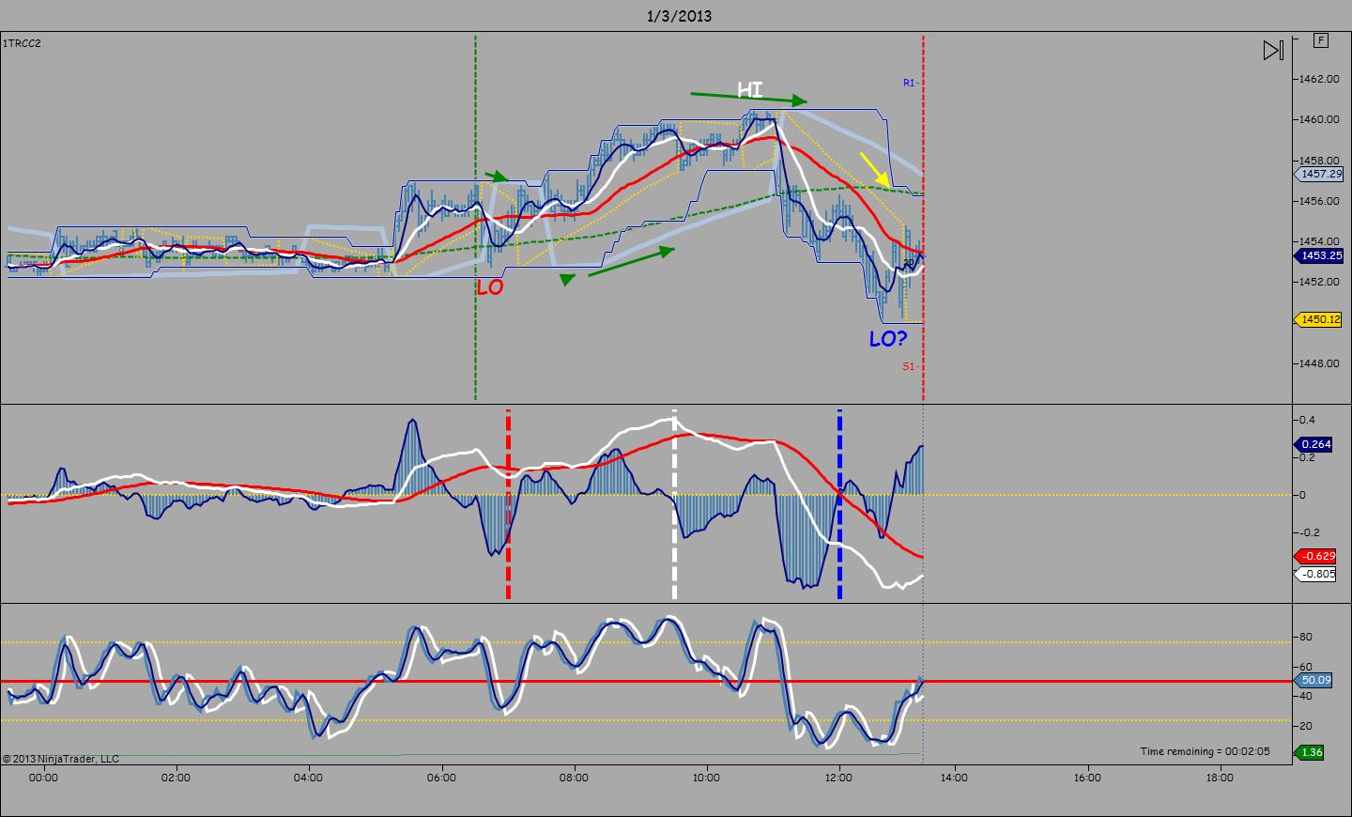1352x817 pixels.
Task: Click the 0.4 indicator axis label
Action: pos(1307,420)
